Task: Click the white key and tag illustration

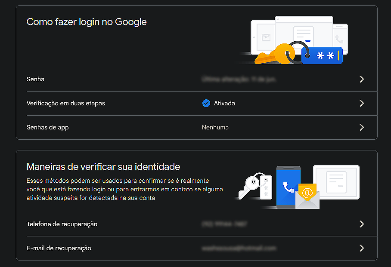Action: (255, 185)
